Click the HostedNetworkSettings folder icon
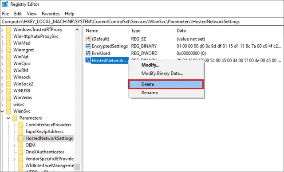The height and width of the screenshot is (172, 284). [21, 138]
